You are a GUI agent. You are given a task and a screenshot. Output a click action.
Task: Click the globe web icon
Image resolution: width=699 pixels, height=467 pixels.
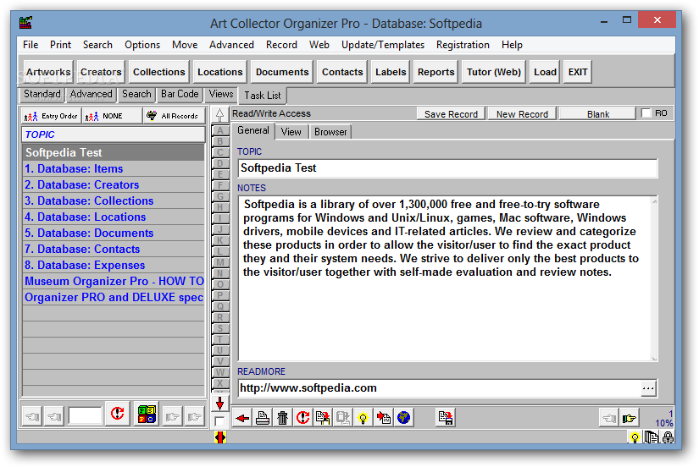coord(403,418)
